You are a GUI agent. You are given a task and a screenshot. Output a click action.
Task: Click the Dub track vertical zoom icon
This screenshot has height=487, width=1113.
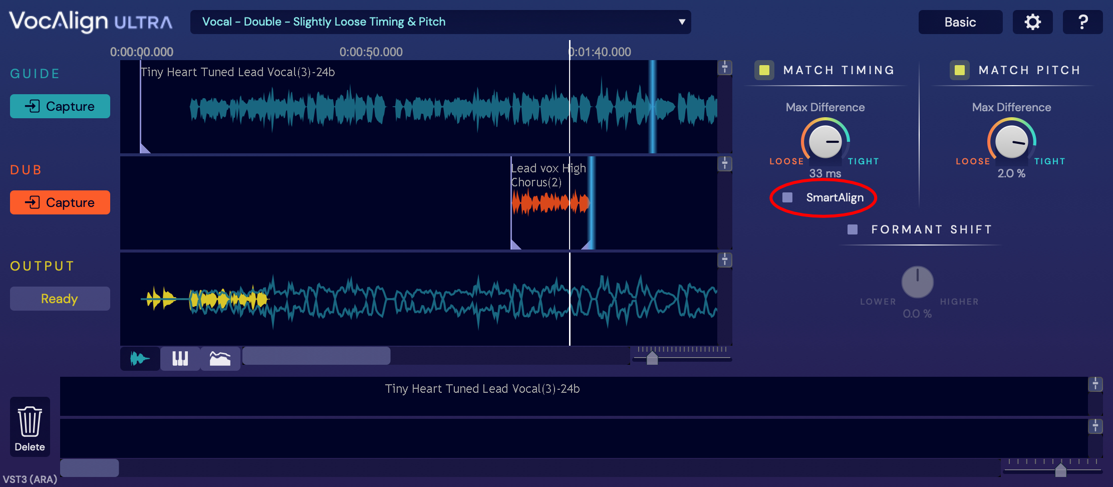point(725,164)
